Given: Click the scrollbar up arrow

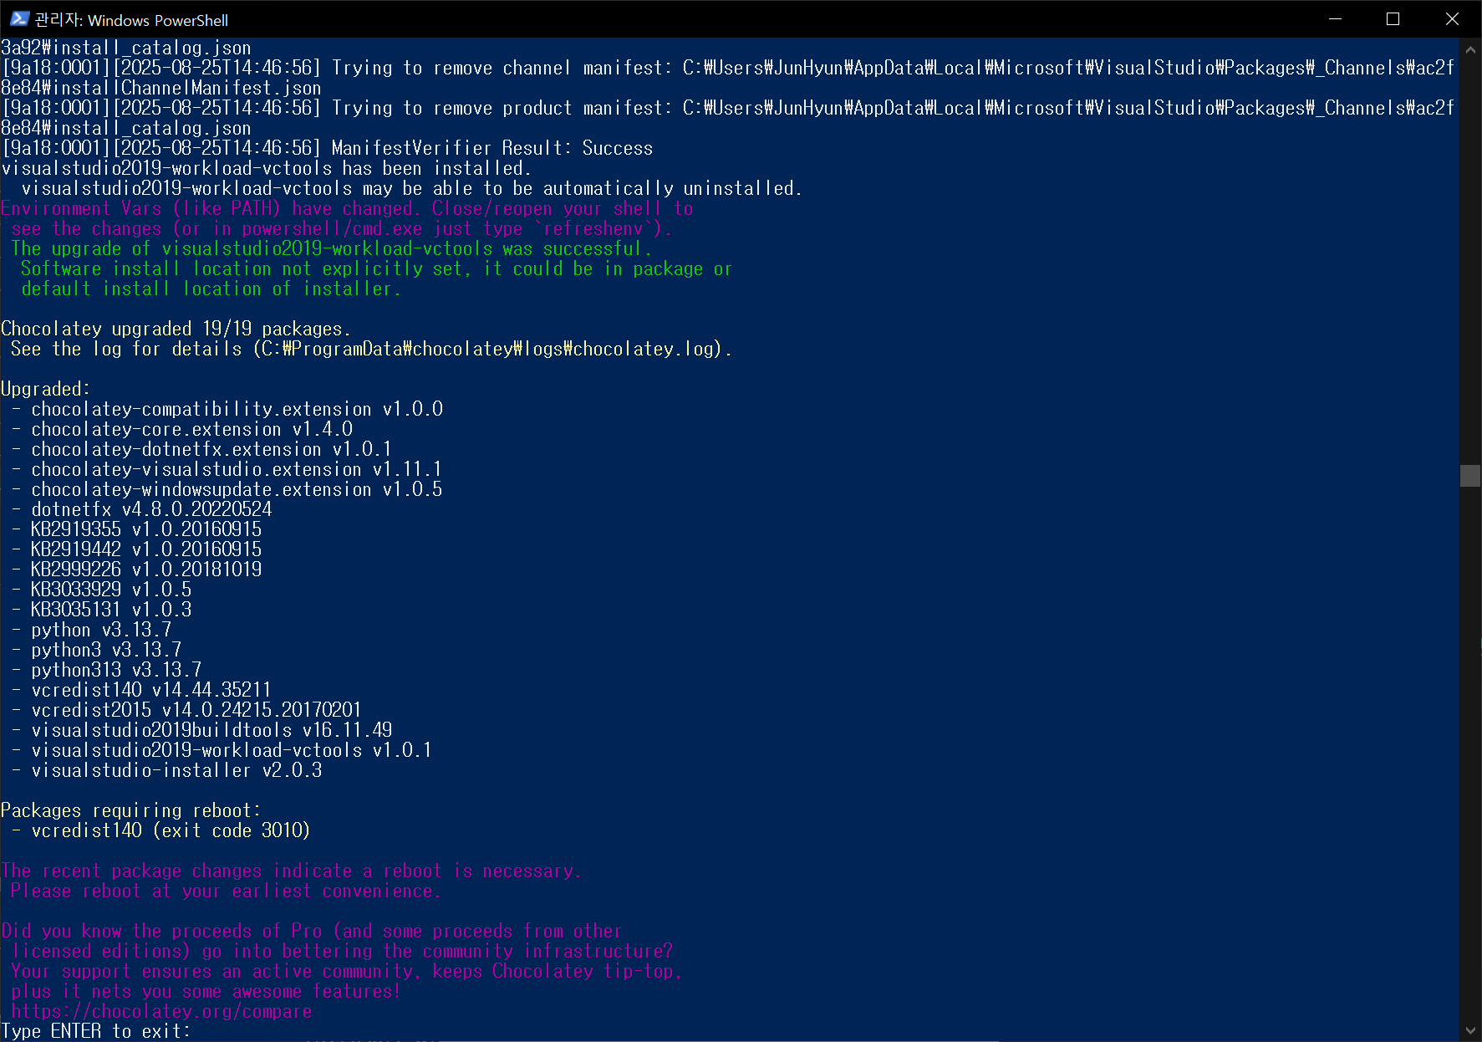Looking at the screenshot, I should click(x=1470, y=49).
